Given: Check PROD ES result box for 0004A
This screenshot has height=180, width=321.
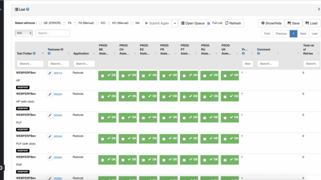Looking at the screenshot, I should point(143,139).
